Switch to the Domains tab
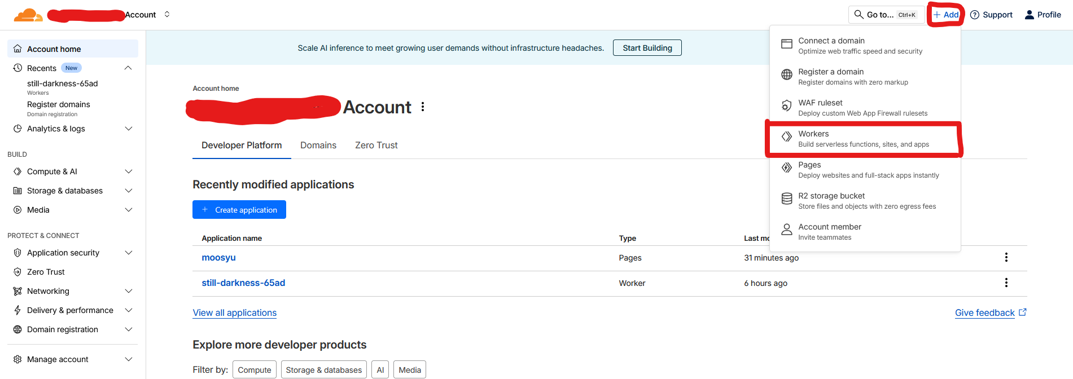The image size is (1073, 379). coord(318,146)
